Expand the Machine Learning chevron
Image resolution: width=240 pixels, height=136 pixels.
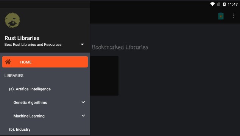click(x=83, y=116)
